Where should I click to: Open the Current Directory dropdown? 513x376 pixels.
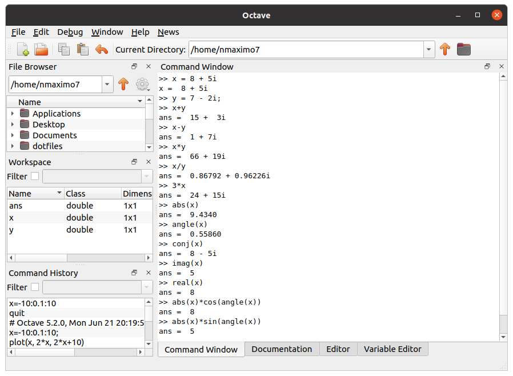click(x=428, y=50)
